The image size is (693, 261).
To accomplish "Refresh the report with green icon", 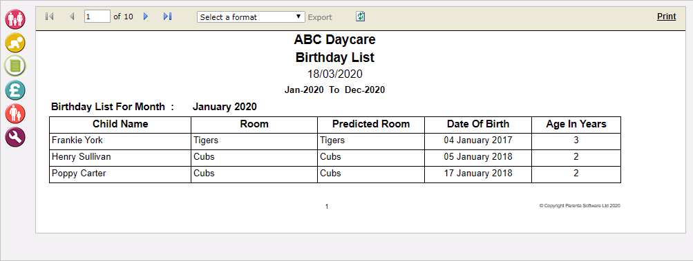I will pos(361,17).
